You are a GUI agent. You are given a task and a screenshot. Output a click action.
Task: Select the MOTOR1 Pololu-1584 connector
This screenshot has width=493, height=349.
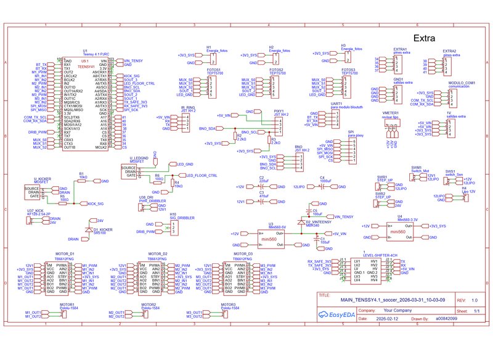coord(64,314)
